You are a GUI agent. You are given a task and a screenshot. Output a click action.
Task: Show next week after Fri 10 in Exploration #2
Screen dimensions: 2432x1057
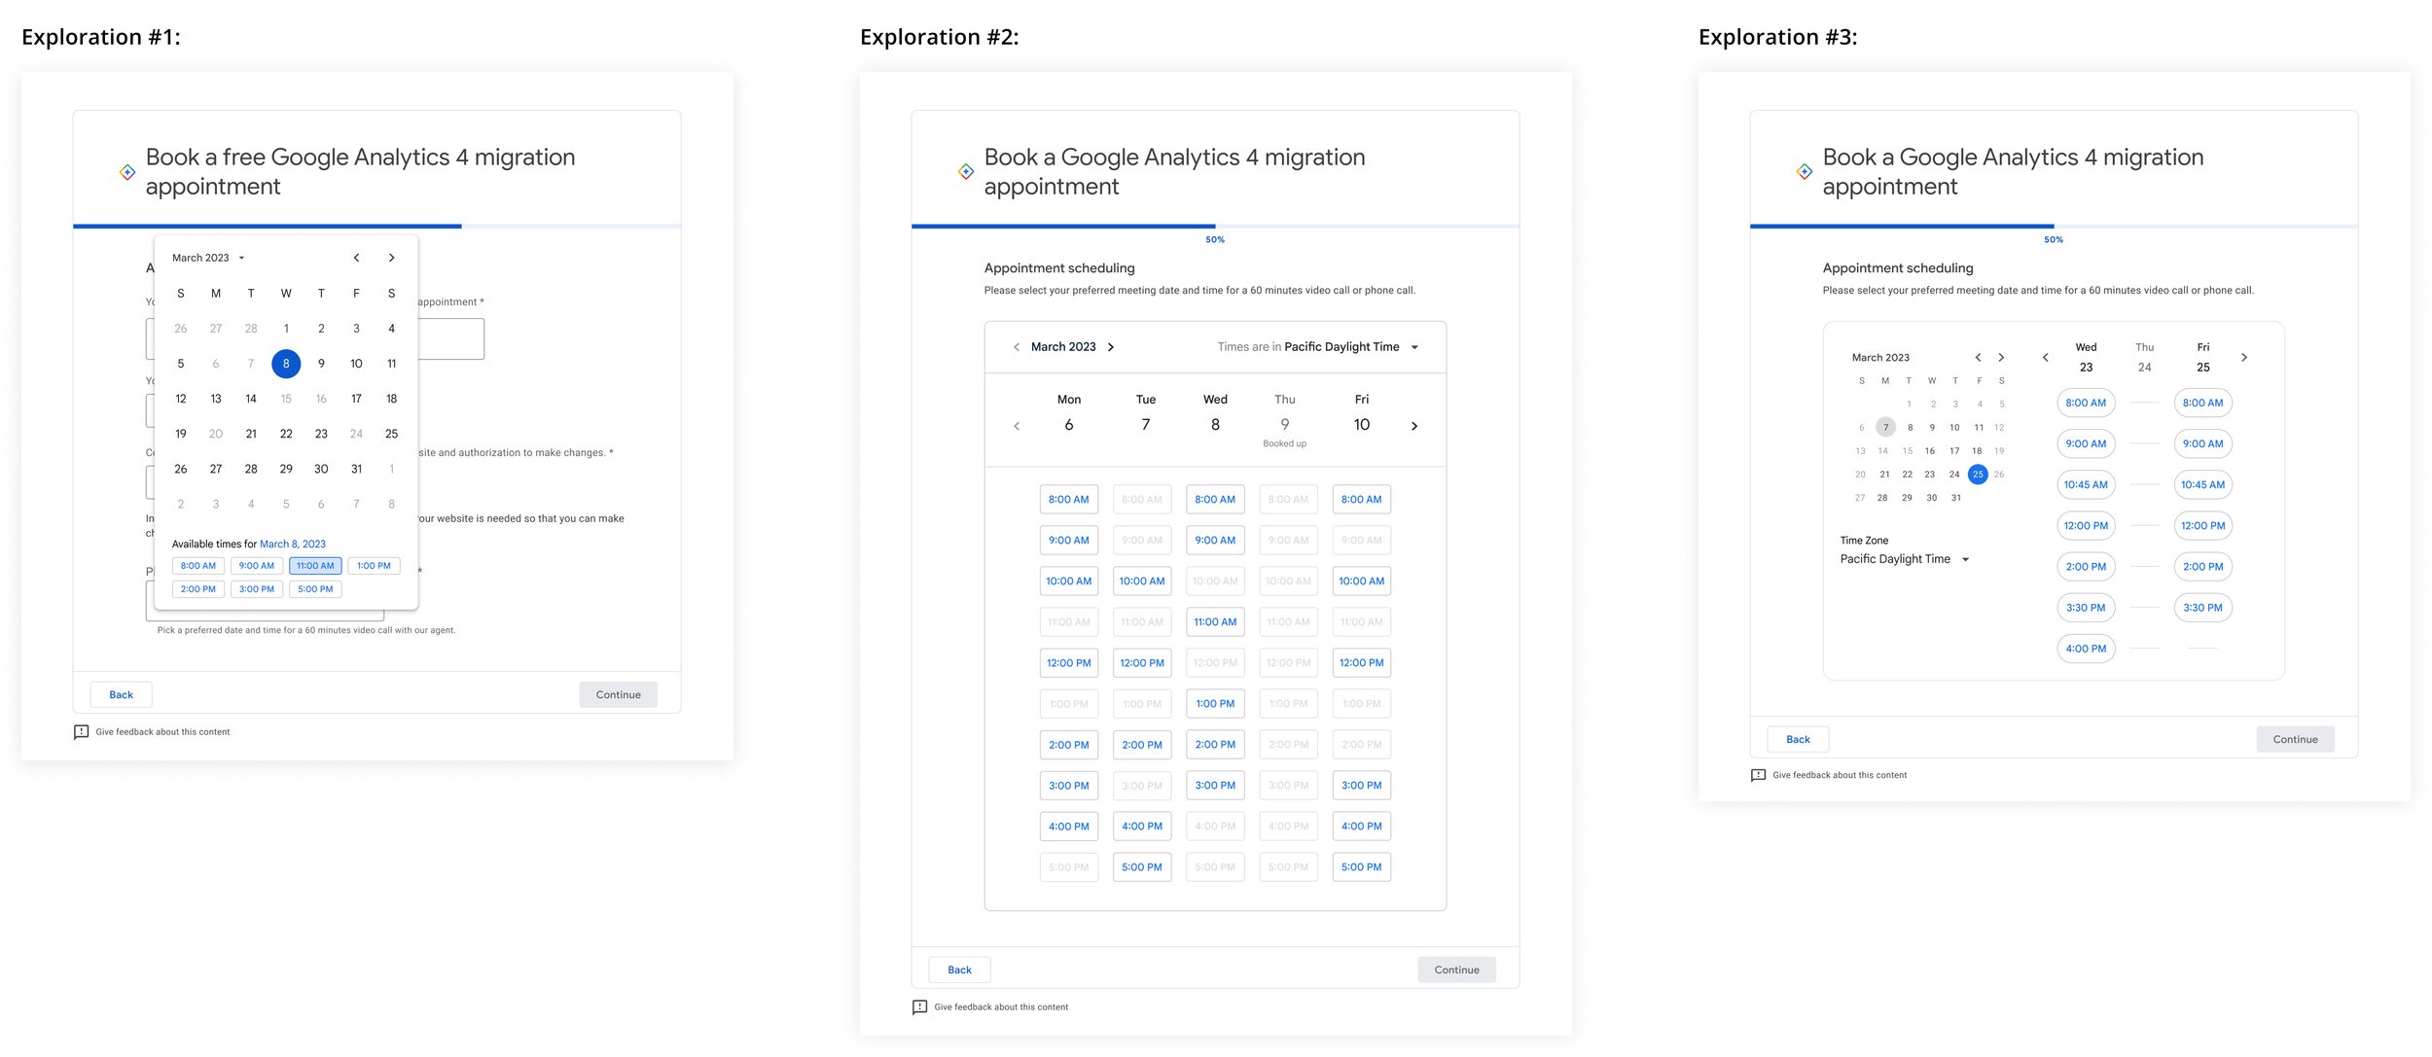tap(1414, 426)
